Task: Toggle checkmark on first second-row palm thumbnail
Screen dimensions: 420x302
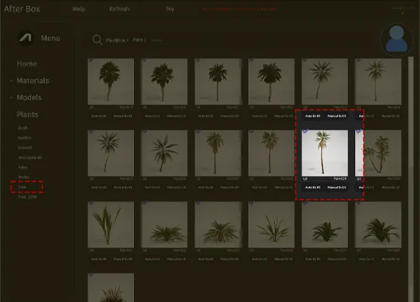Action: point(91,131)
